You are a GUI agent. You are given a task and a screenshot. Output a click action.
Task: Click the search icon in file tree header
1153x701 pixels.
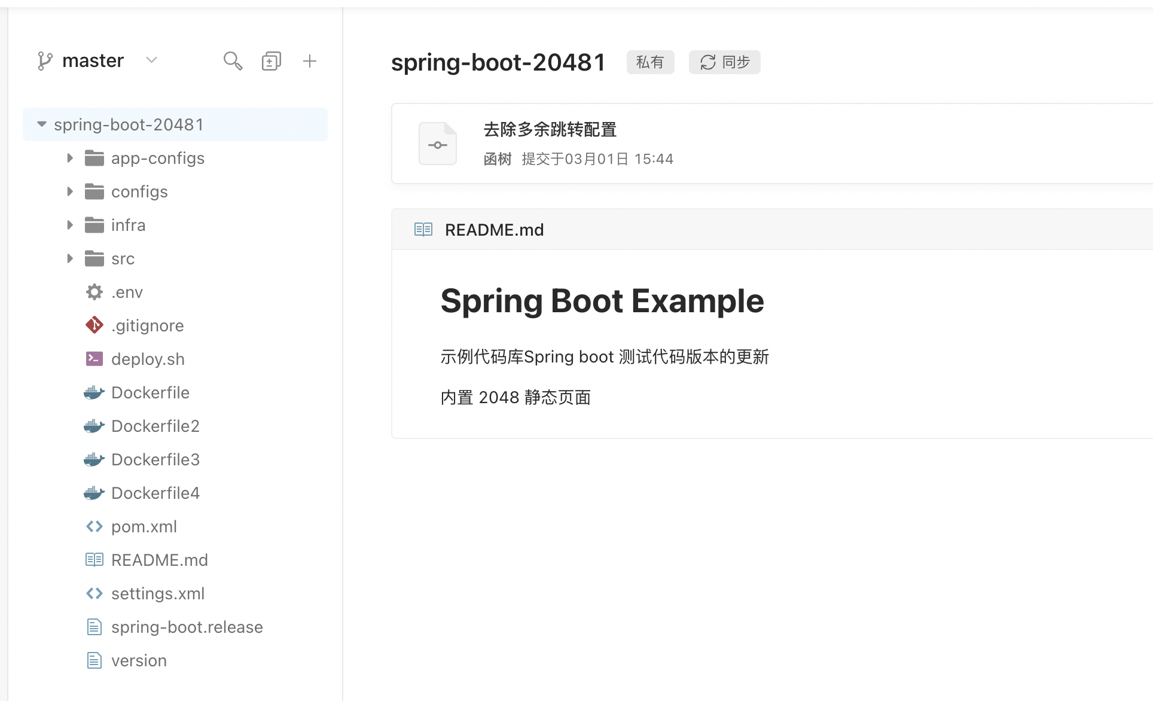click(233, 61)
